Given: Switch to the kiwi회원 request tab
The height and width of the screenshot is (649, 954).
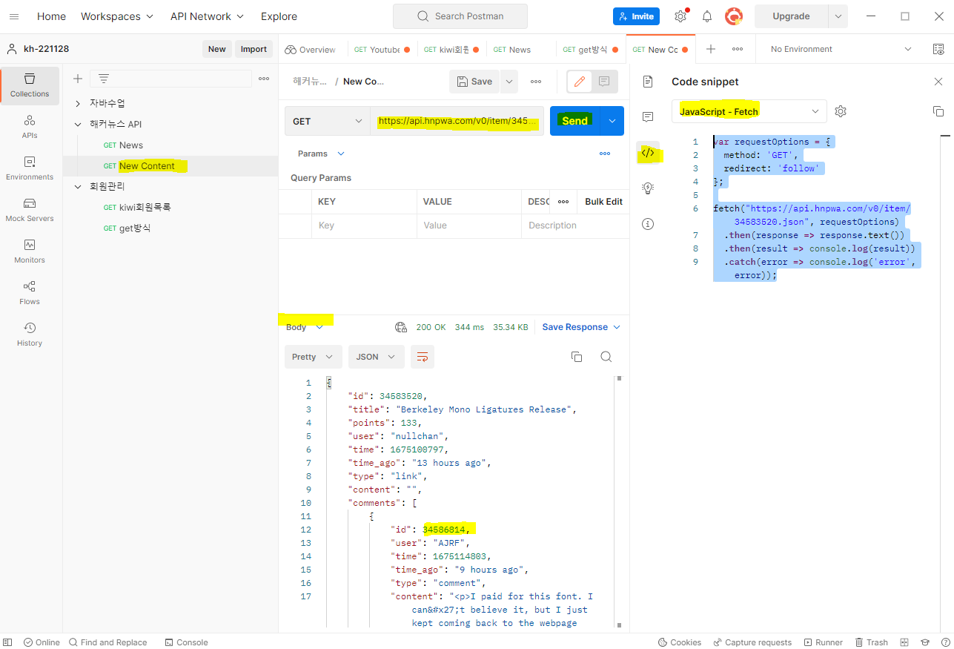Looking at the screenshot, I should click(451, 50).
